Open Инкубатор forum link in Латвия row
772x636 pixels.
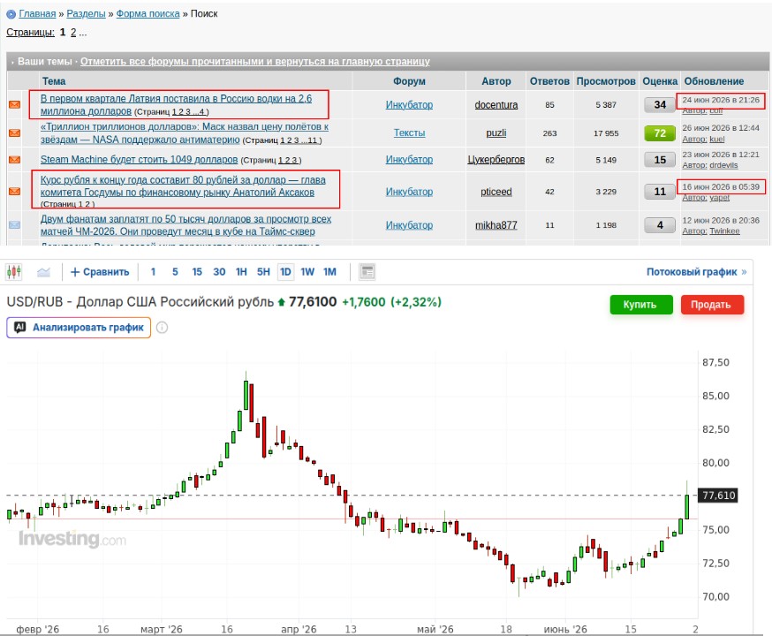[409, 105]
